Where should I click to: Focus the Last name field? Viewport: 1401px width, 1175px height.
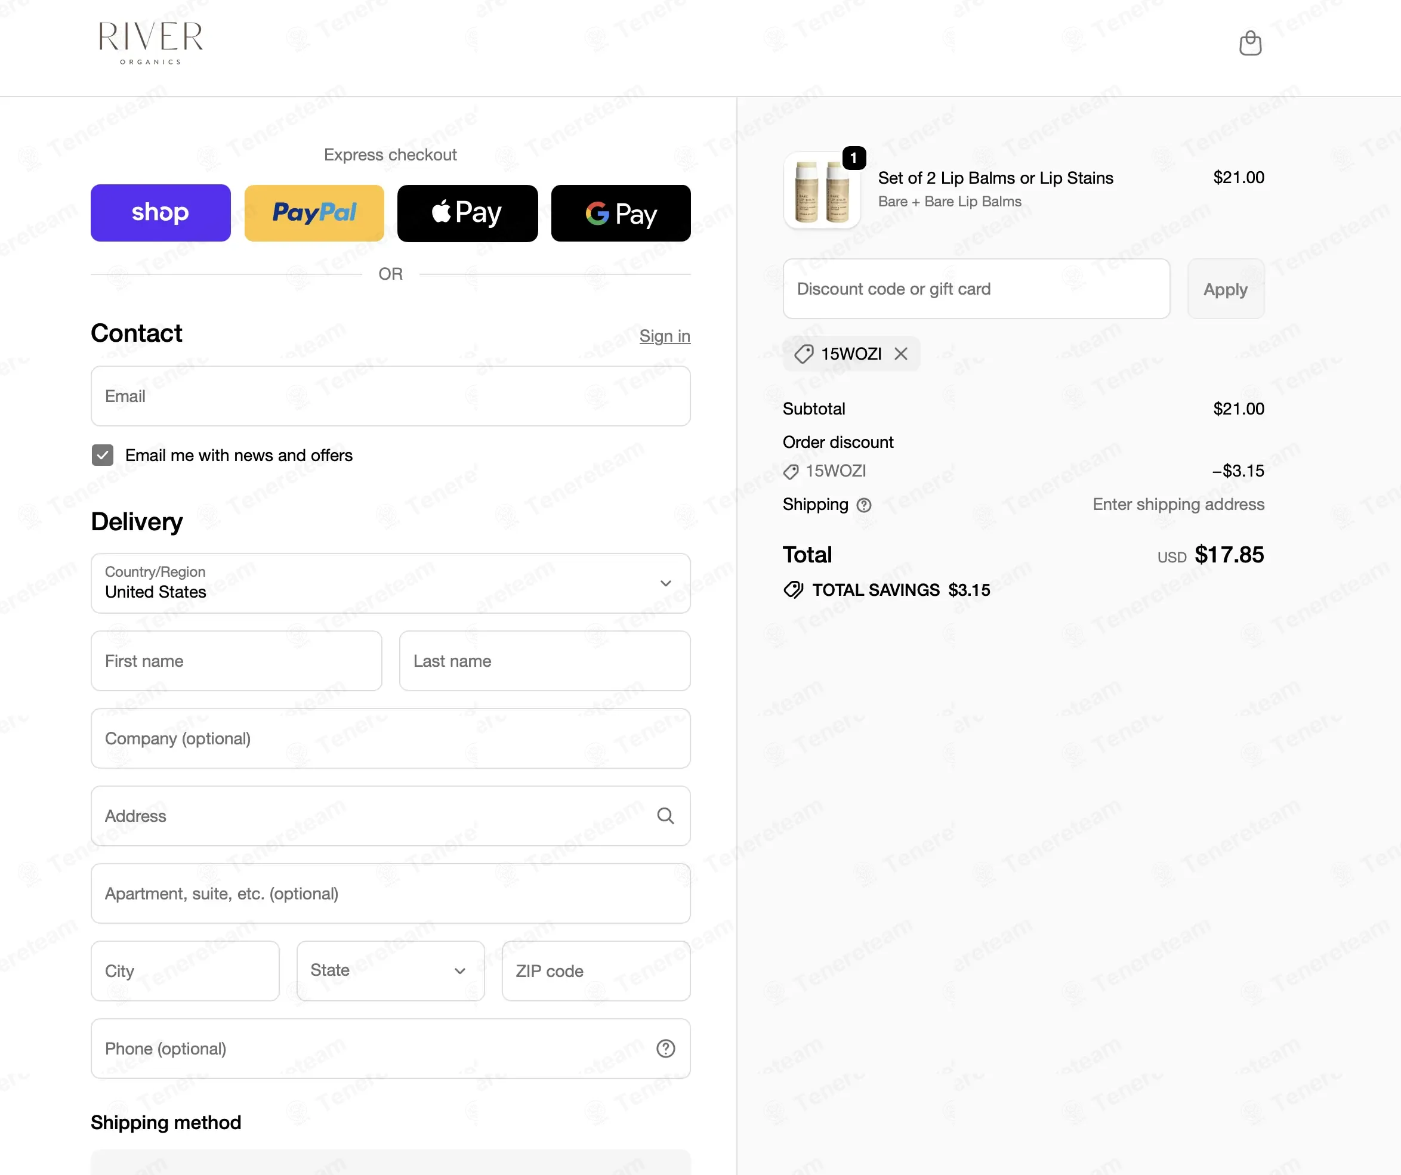pos(544,661)
